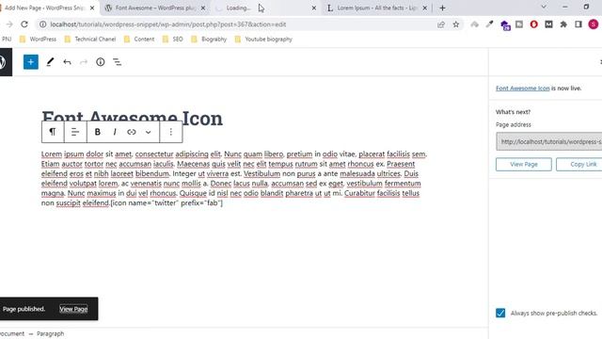The width and height of the screenshot is (602, 339).
Task: Open the block inserter plus button
Action: [x=31, y=62]
